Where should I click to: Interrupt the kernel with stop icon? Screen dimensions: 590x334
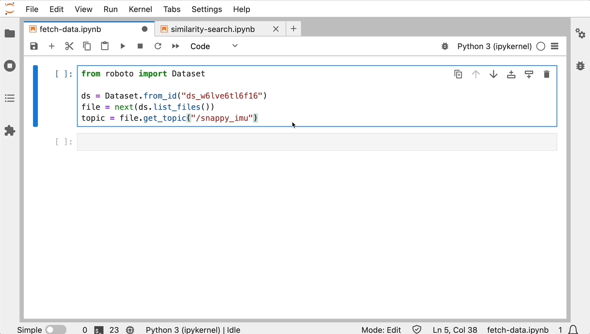140,46
